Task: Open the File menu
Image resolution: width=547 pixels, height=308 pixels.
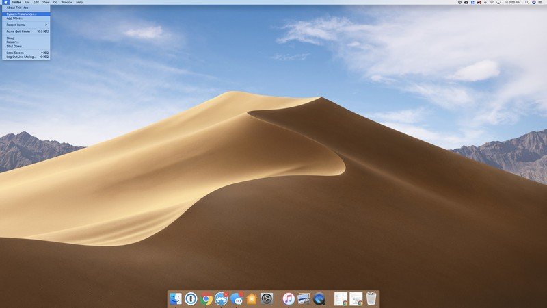Action: pos(27,2)
